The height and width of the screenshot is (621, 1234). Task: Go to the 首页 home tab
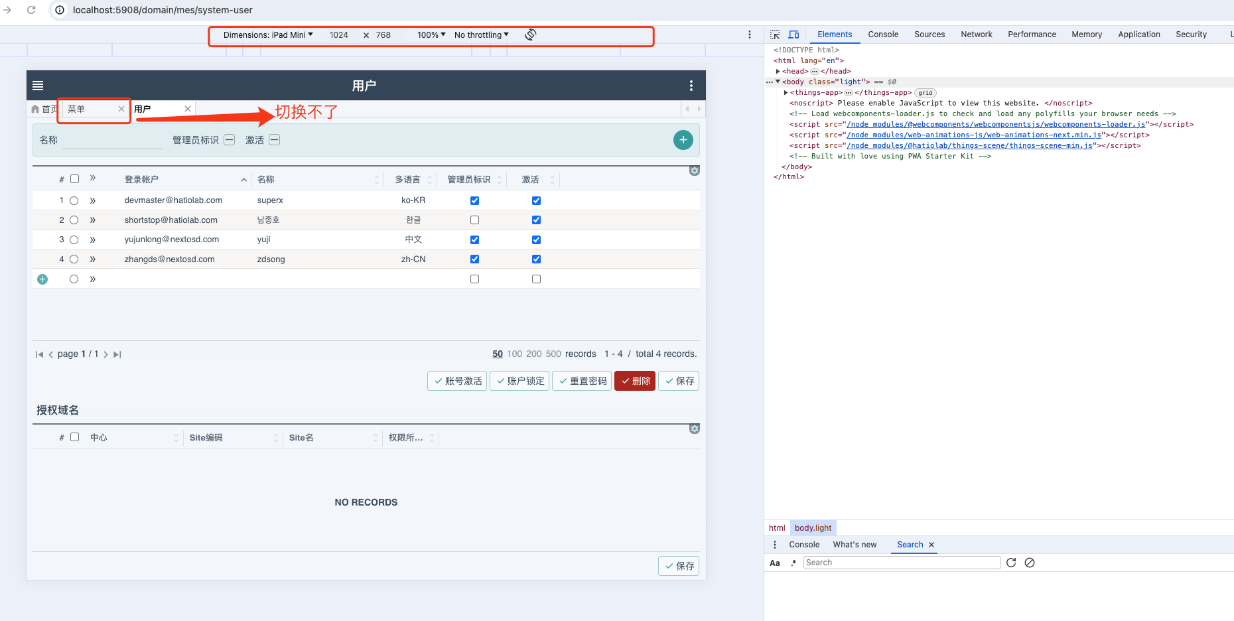point(44,109)
